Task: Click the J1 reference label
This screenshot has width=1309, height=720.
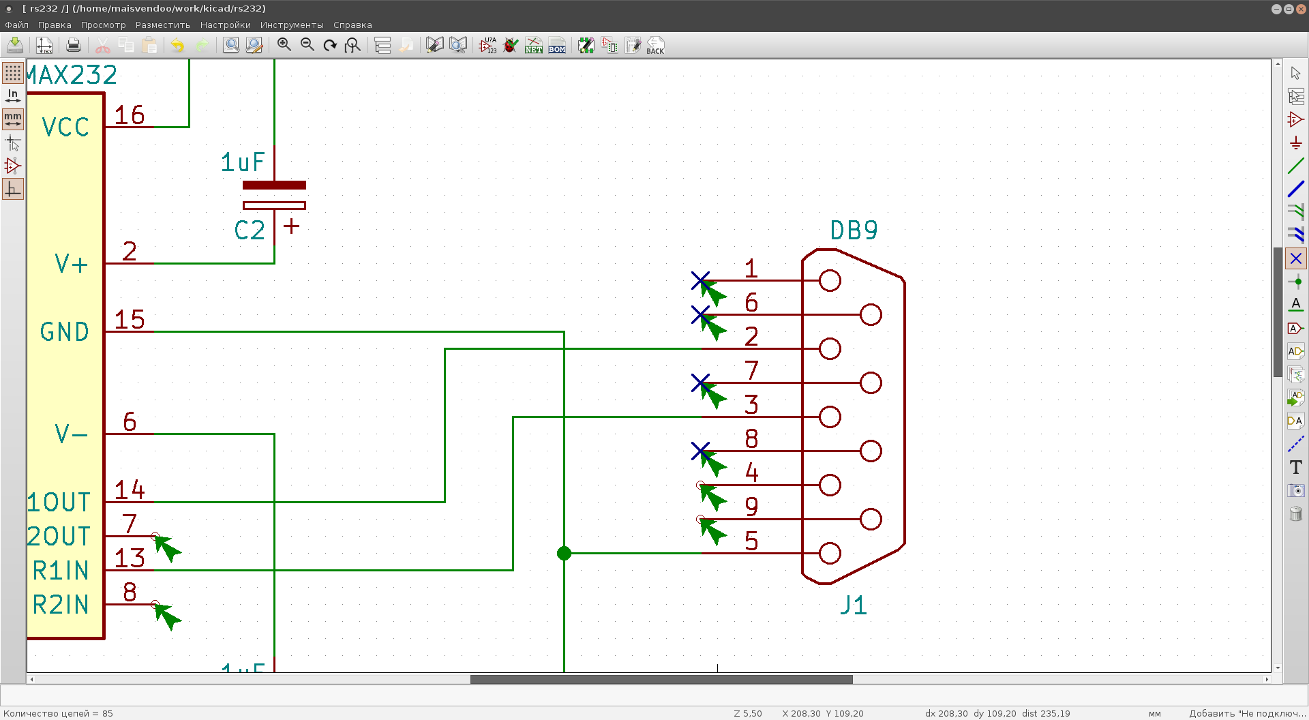Action: pyautogui.click(x=853, y=605)
